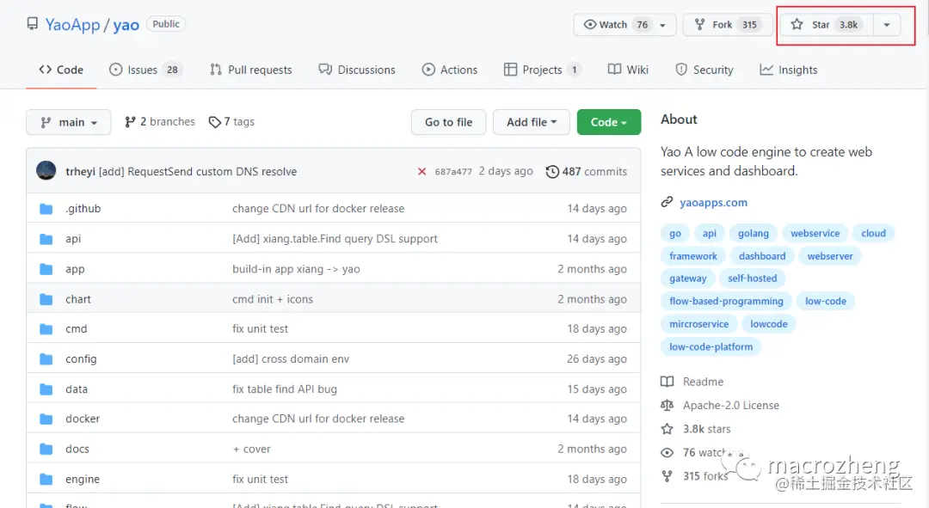
Task: Star the yao repository
Action: click(x=825, y=25)
